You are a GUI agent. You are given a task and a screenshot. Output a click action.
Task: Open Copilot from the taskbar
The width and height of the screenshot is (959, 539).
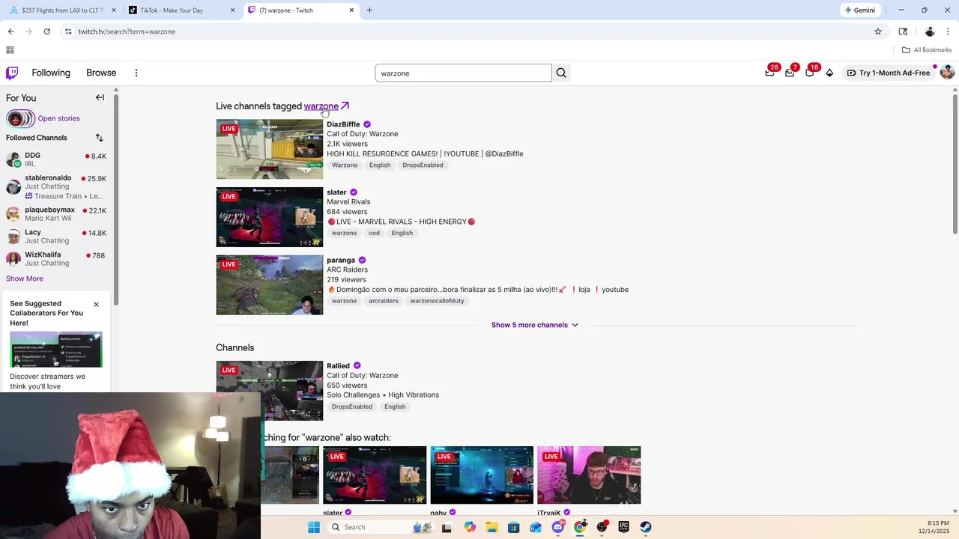[470, 527]
